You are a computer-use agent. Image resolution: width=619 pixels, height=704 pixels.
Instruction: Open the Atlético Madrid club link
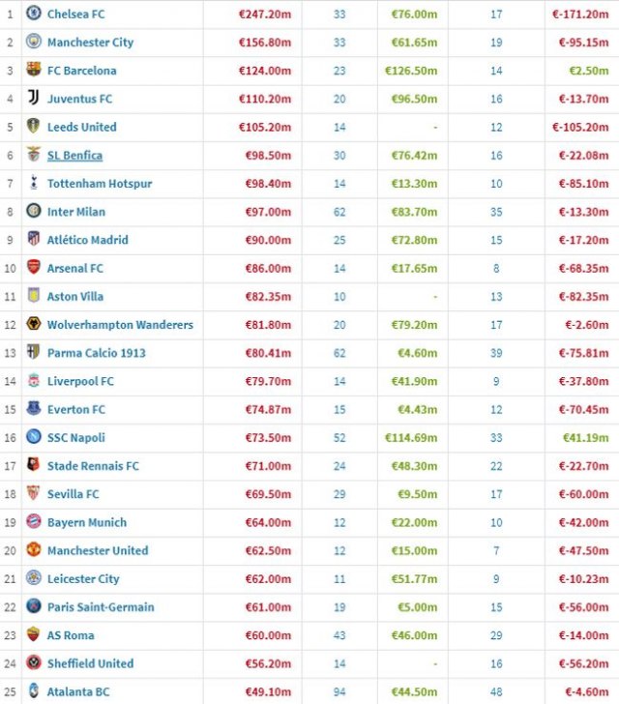(x=87, y=240)
